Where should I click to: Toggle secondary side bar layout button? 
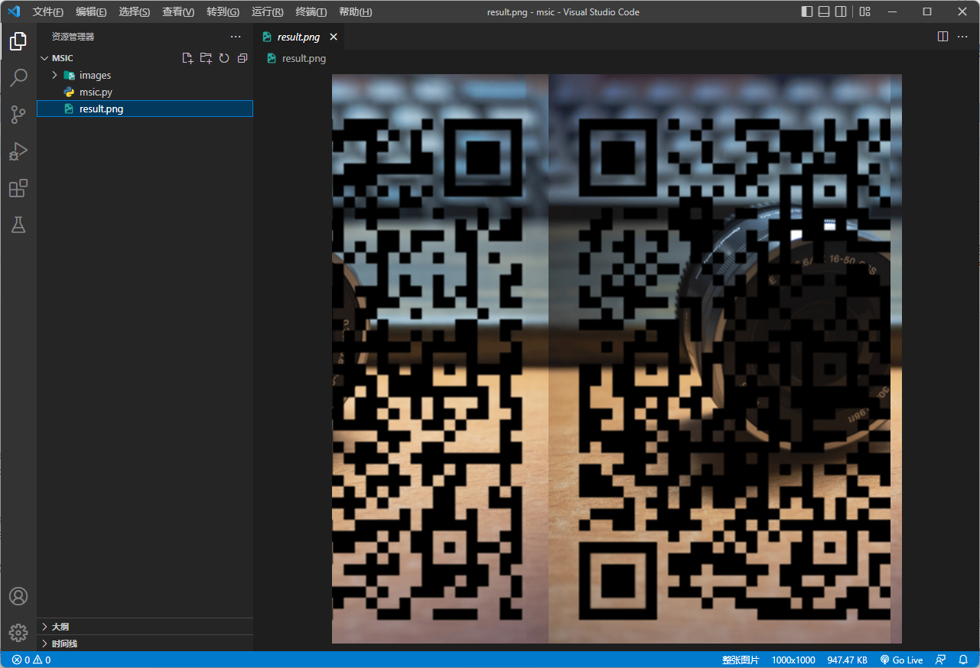(841, 11)
